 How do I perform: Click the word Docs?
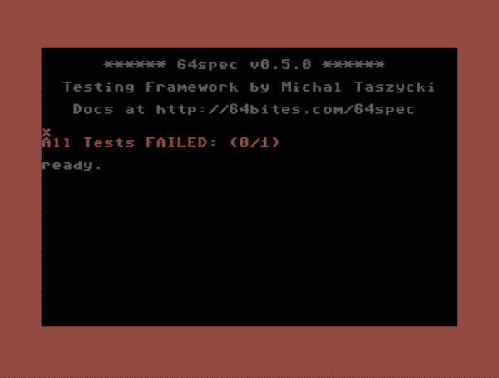93,109
